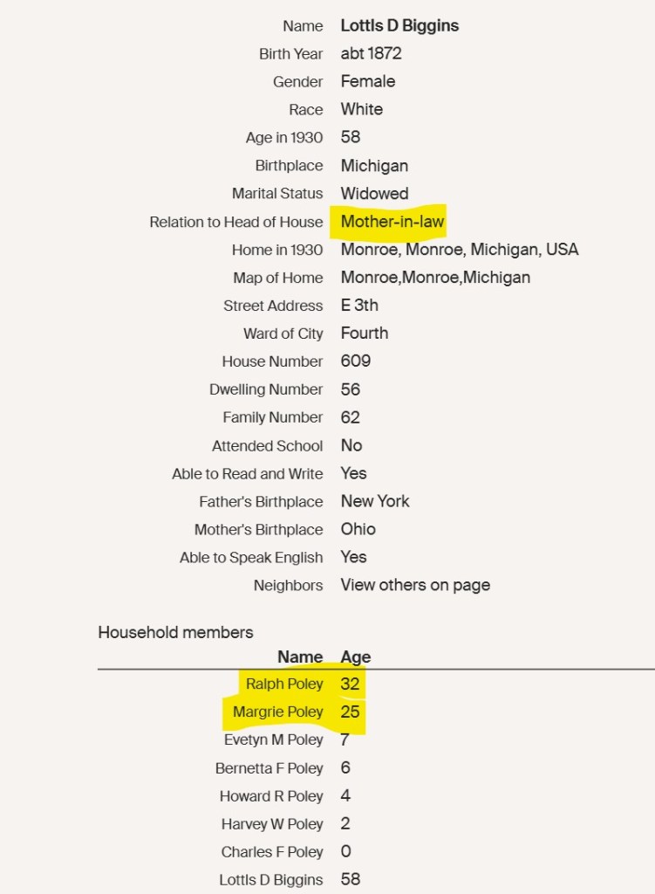Select Evetyn M Poley in household list
The width and height of the screenshot is (655, 894).
(x=273, y=739)
